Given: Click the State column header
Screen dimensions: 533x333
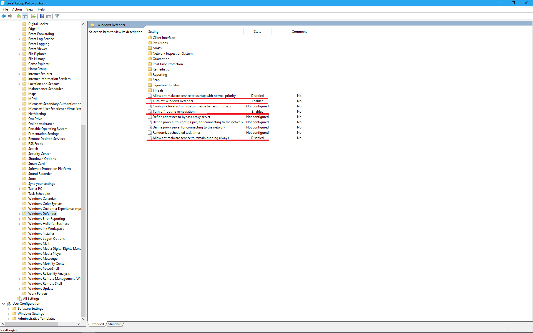Looking at the screenshot, I should [257, 32].
